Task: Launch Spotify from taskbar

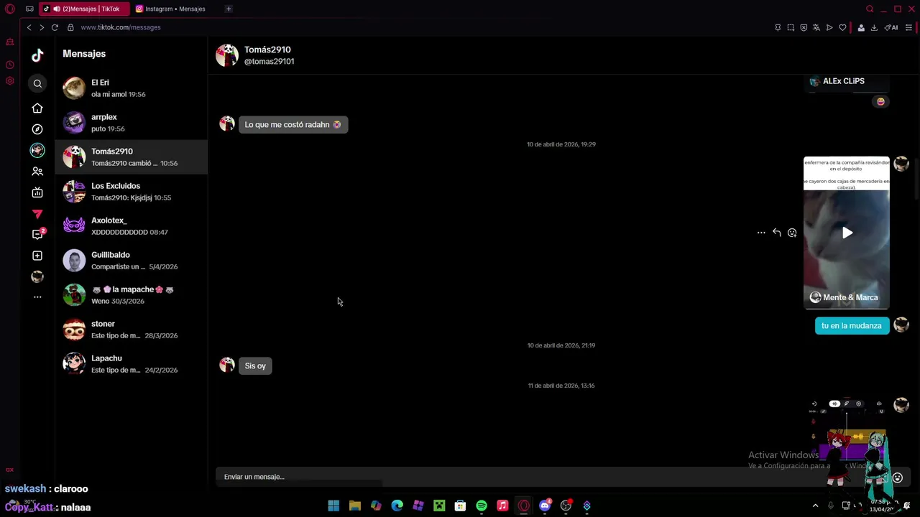Action: 482,506
